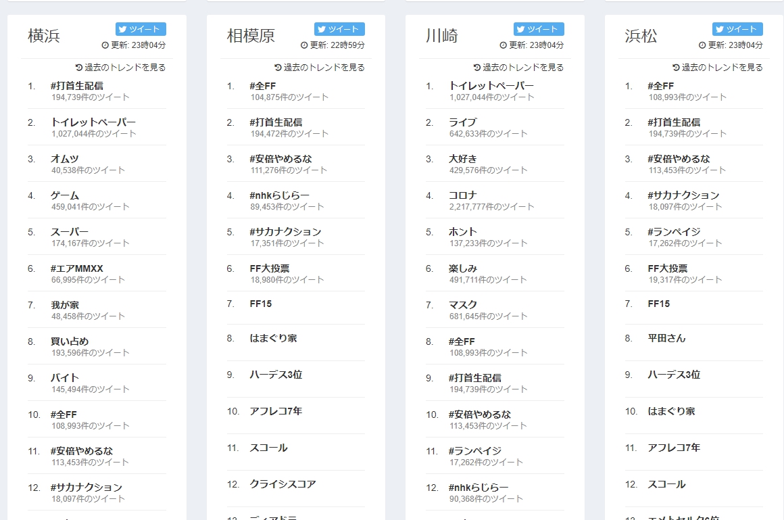The width and height of the screenshot is (784, 520).
Task: Open コロナ trend in 川崎 list
Action: (x=462, y=195)
